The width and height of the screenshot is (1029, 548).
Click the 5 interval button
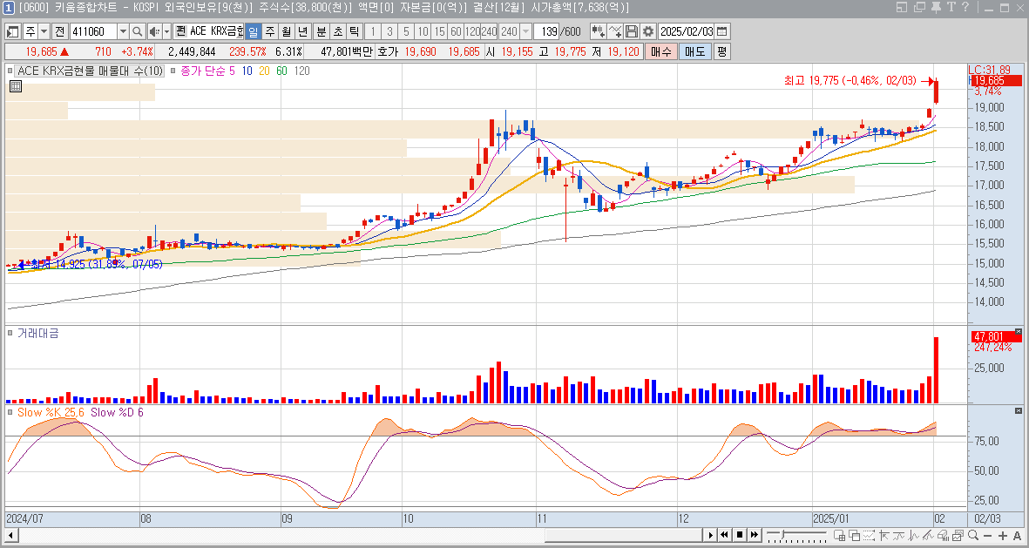pyautogui.click(x=406, y=31)
